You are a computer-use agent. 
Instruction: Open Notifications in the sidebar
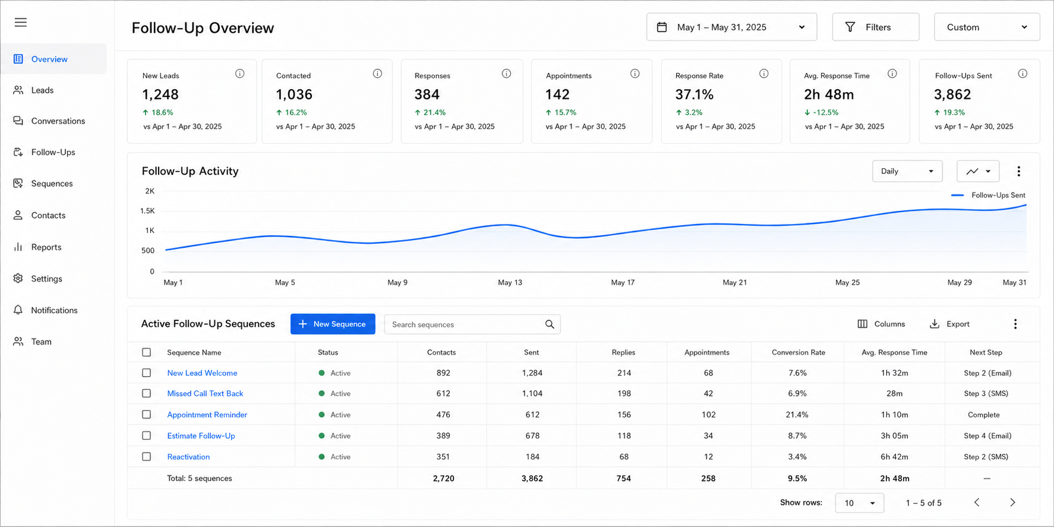[x=53, y=310]
